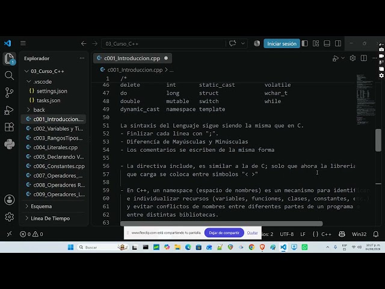The height and width of the screenshot is (289, 385).
Task: Open c002_Variables file in explorer
Action: (x=58, y=128)
